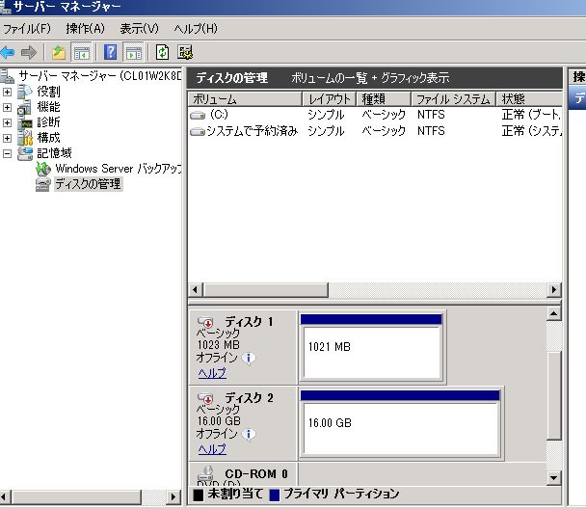This screenshot has width=586, height=509.
Task: Expand the 役割 tree node
Action: tap(8, 92)
